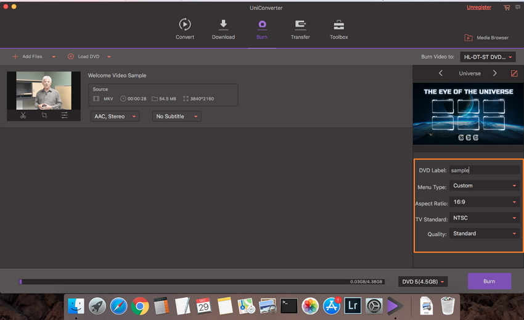Open the TV Standard NTSC dropdown
Screen dimensions: 524x320
pyautogui.click(x=485, y=218)
